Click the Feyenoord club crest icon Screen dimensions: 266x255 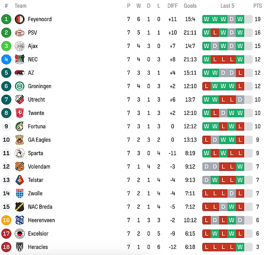click(x=20, y=19)
